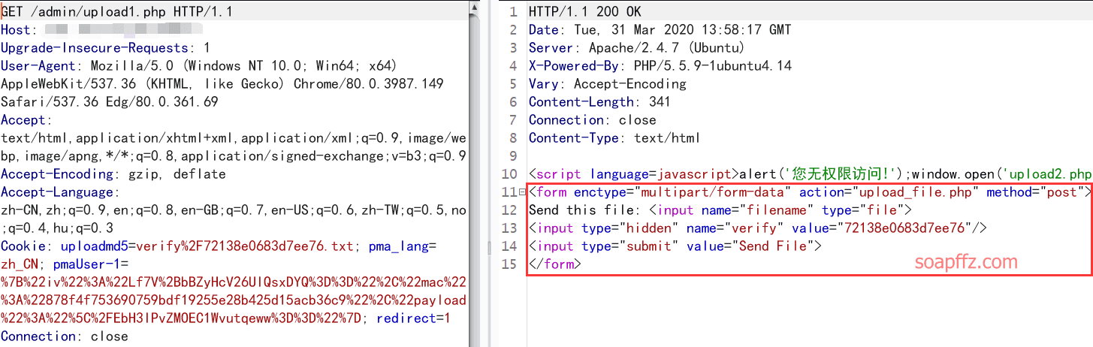Click the 'Vary: Accept-Encoding' response header
The height and width of the screenshot is (347, 1093).
coord(608,84)
